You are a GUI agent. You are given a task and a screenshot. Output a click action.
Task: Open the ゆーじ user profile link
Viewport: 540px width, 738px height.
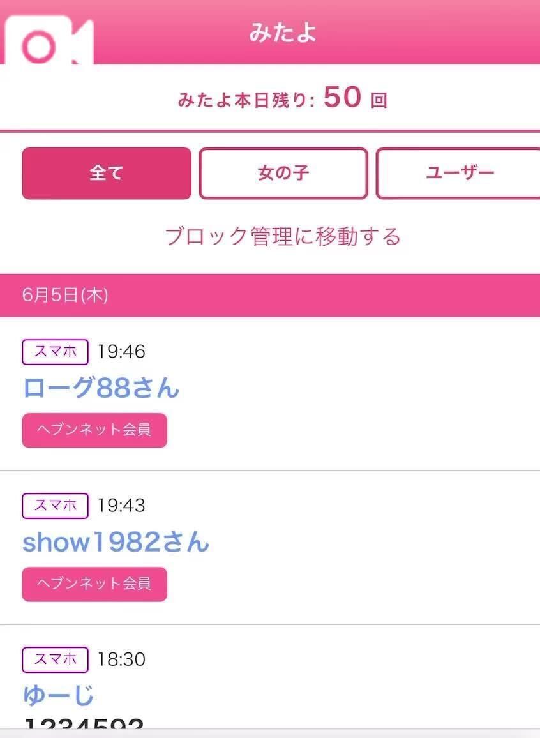(x=58, y=695)
